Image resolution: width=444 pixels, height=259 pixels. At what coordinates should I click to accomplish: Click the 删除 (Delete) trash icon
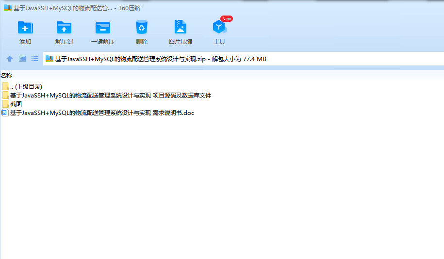pyautogui.click(x=142, y=27)
